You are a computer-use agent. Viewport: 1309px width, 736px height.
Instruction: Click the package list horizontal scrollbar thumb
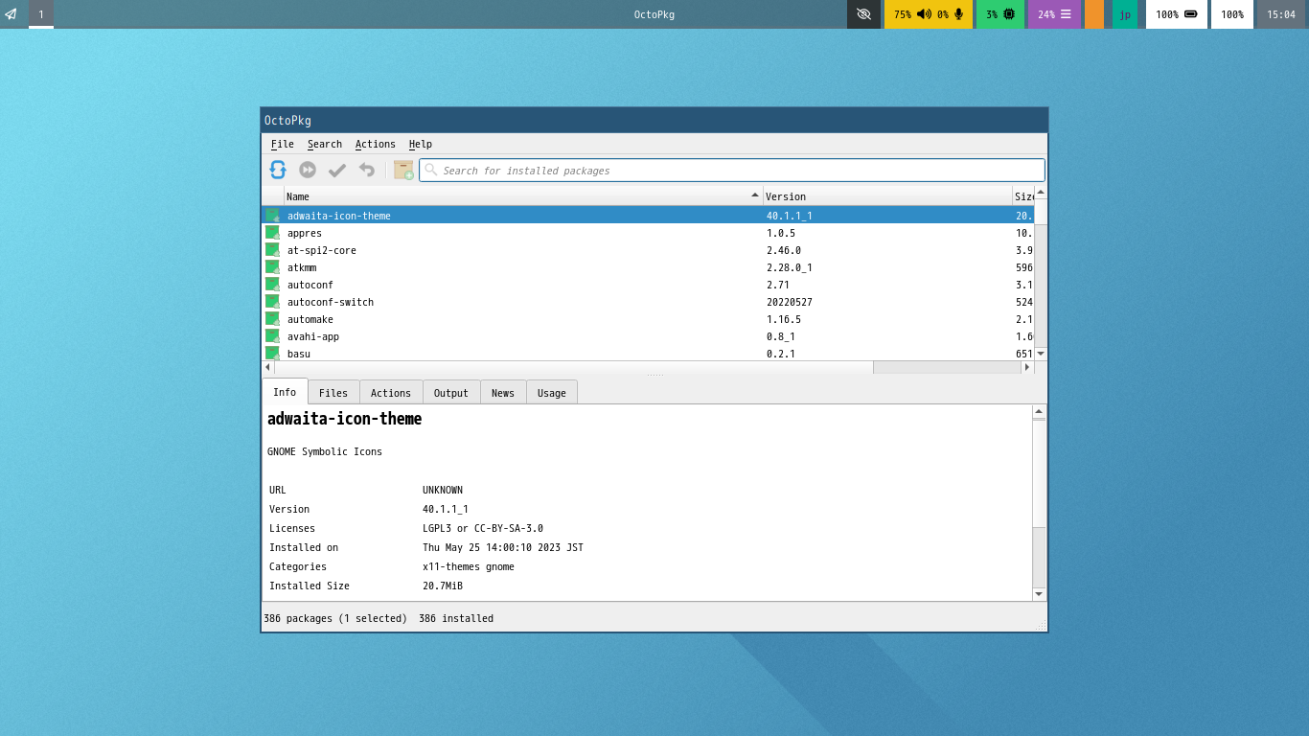click(x=574, y=367)
